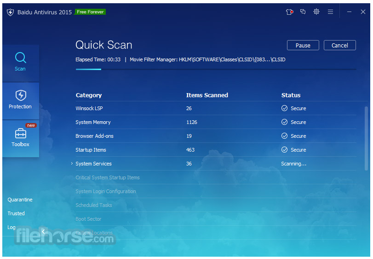Open the main hamburger menu
This screenshot has height=259, width=373.
pyautogui.click(x=330, y=12)
